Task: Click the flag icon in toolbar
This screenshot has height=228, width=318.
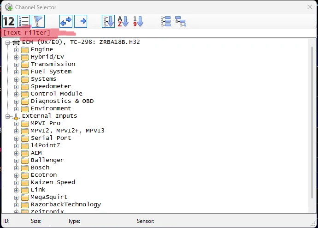Action: [x=38, y=21]
